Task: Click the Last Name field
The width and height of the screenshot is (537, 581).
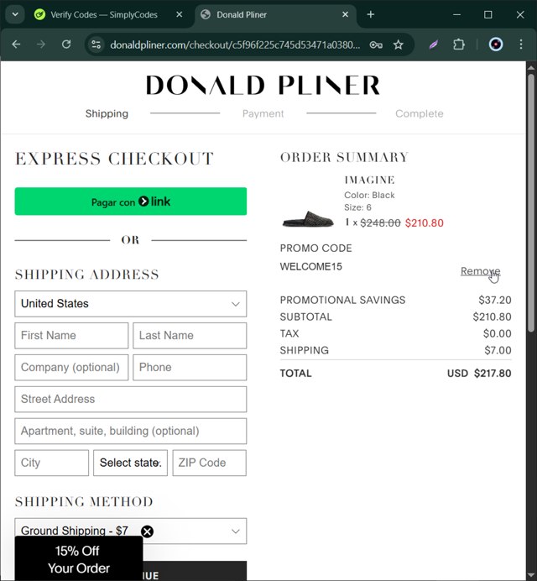Action: click(190, 336)
